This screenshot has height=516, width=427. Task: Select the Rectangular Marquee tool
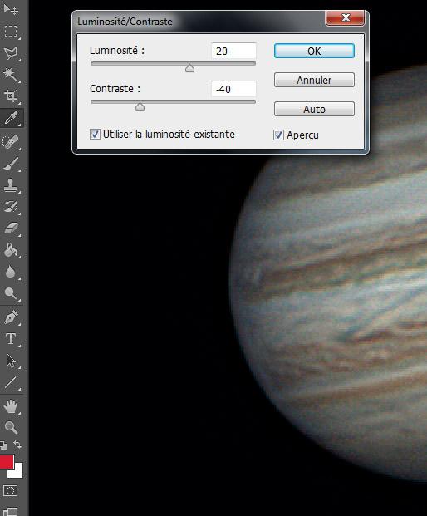point(11,32)
